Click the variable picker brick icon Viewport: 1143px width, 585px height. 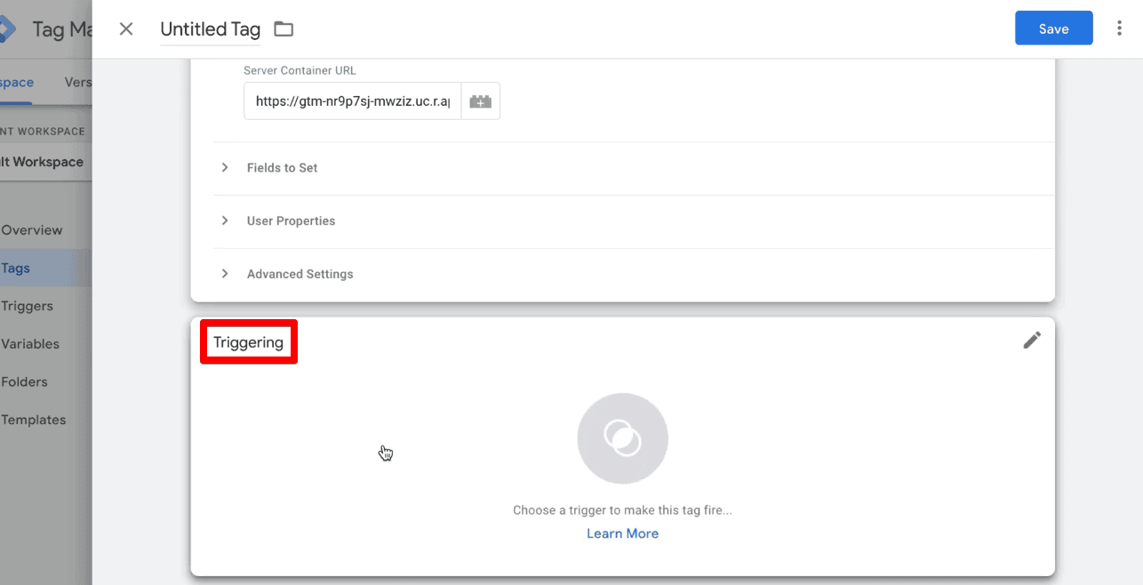pos(480,101)
